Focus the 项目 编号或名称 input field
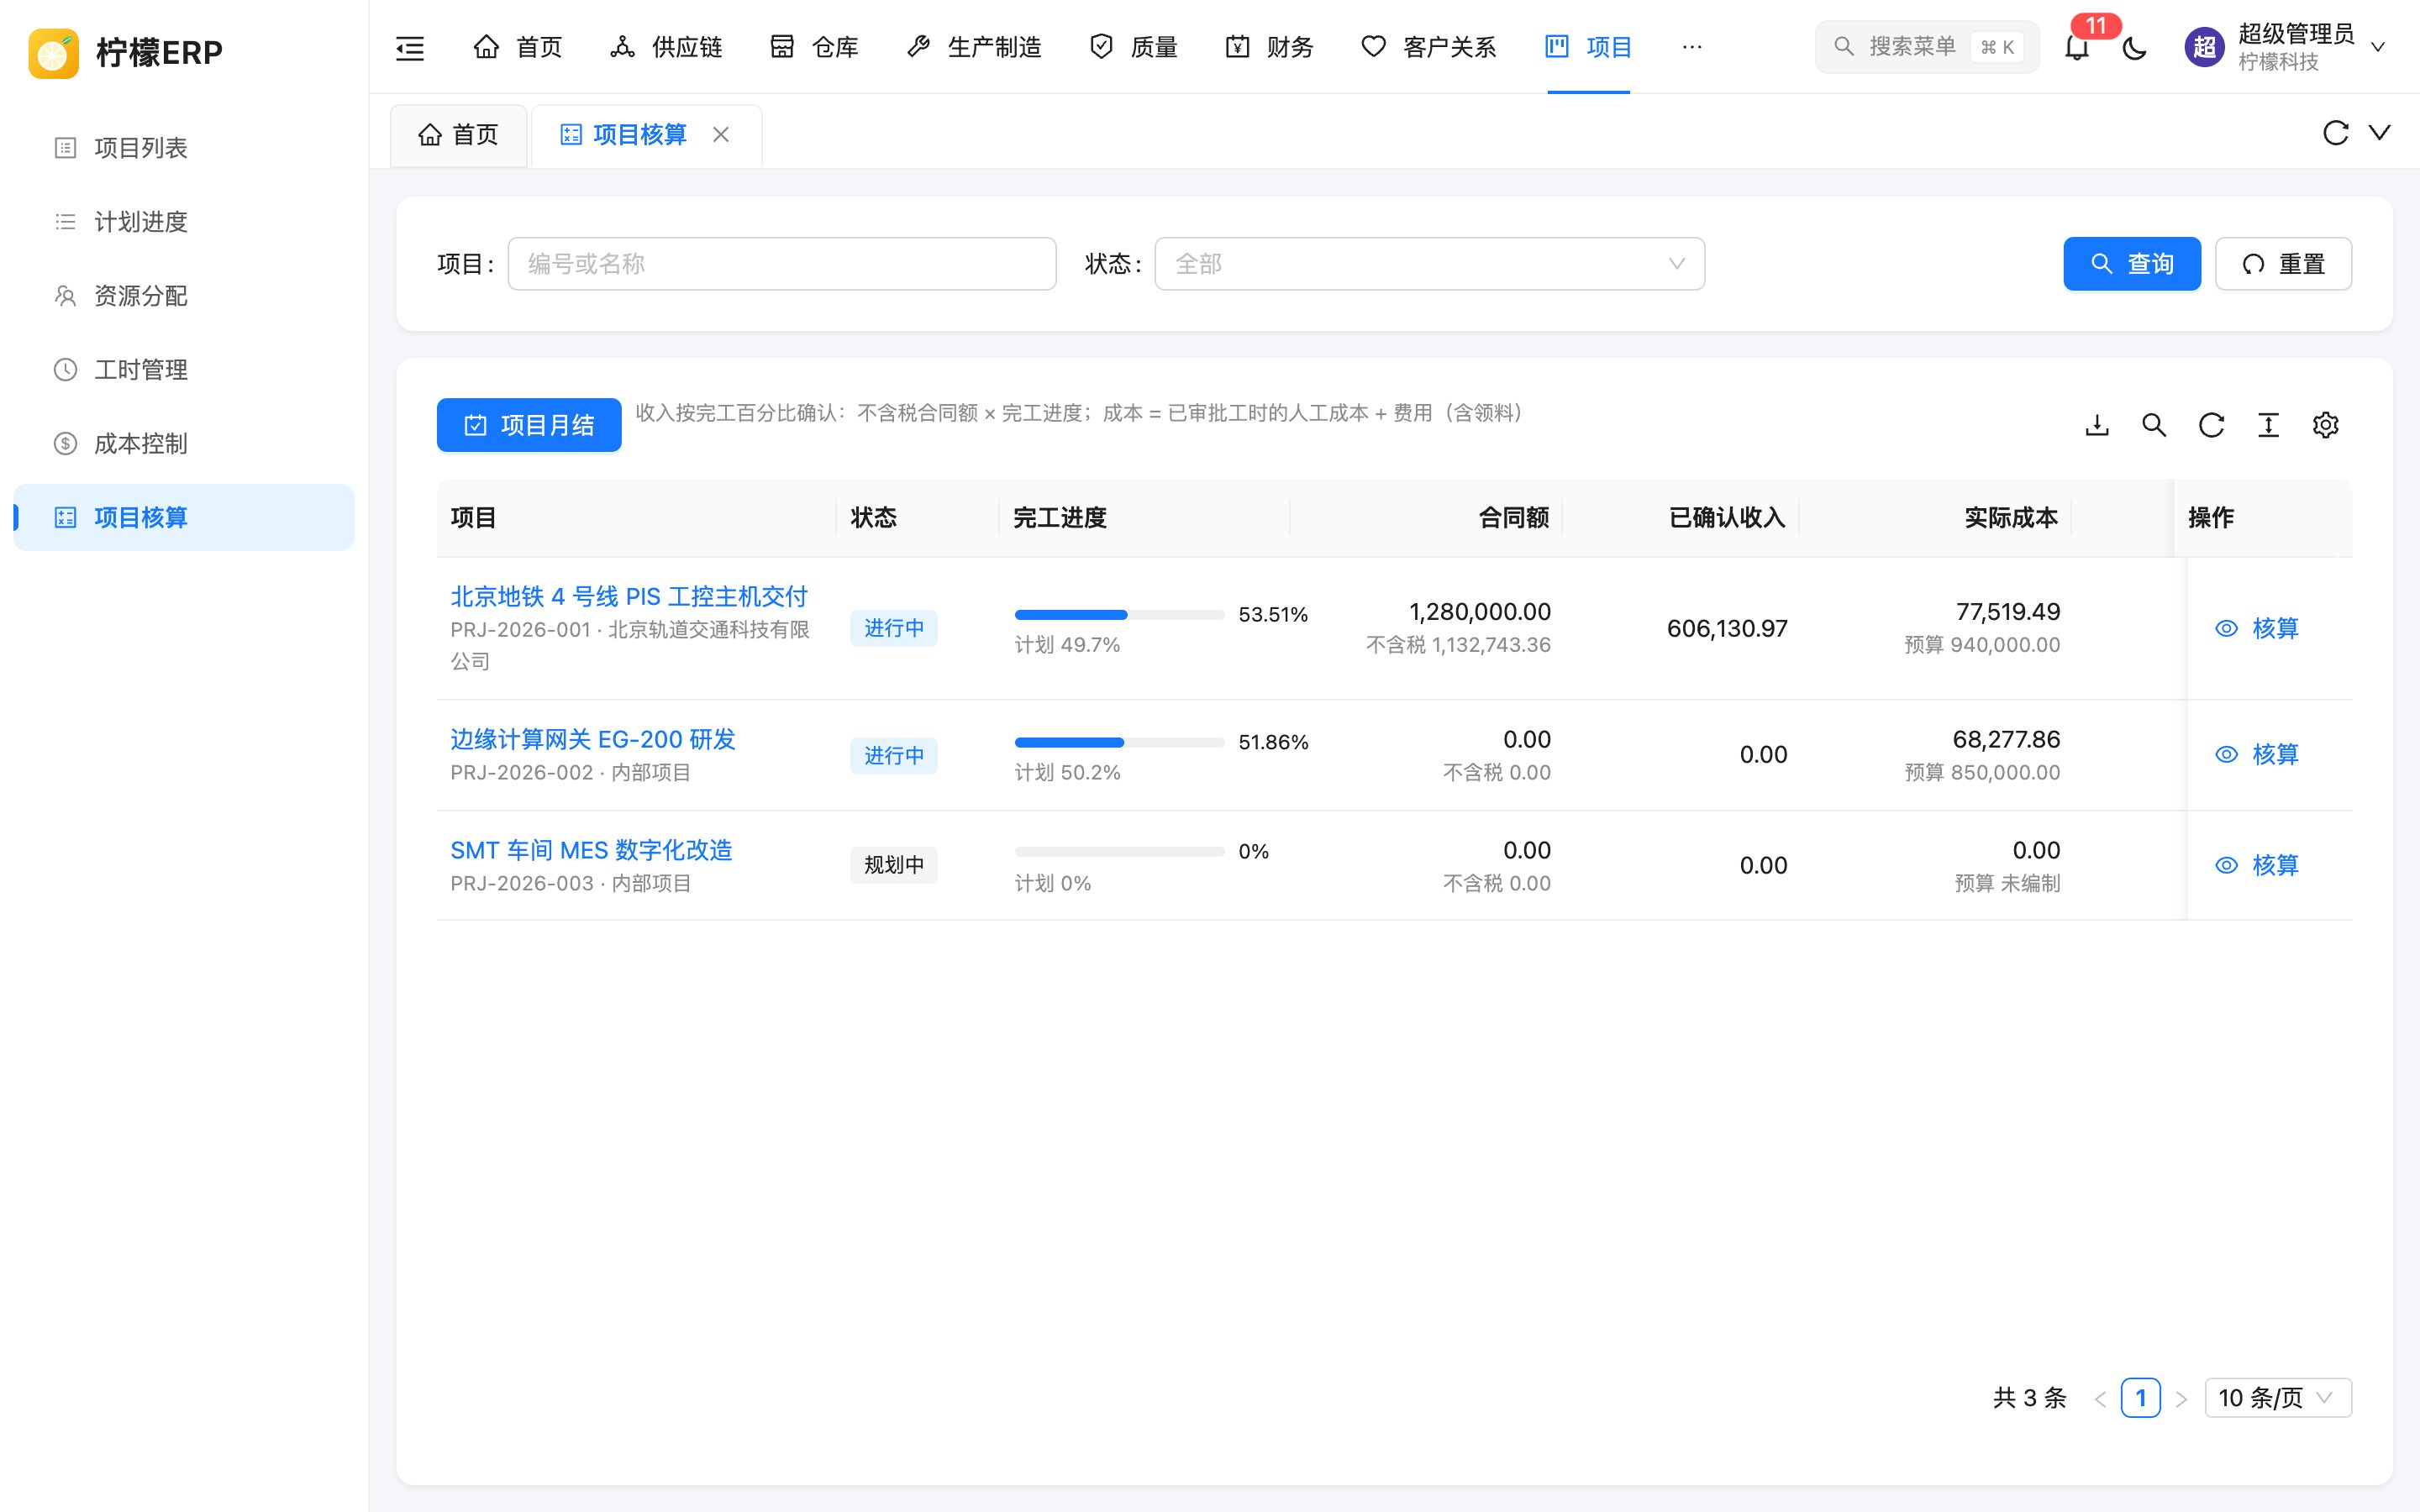 point(782,264)
